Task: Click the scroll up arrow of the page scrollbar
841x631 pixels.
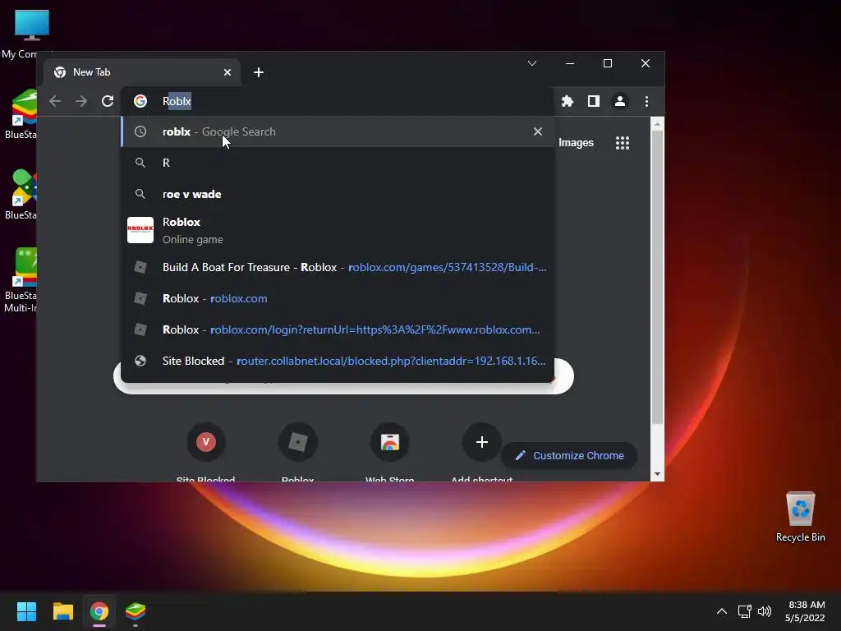Action: (x=657, y=124)
